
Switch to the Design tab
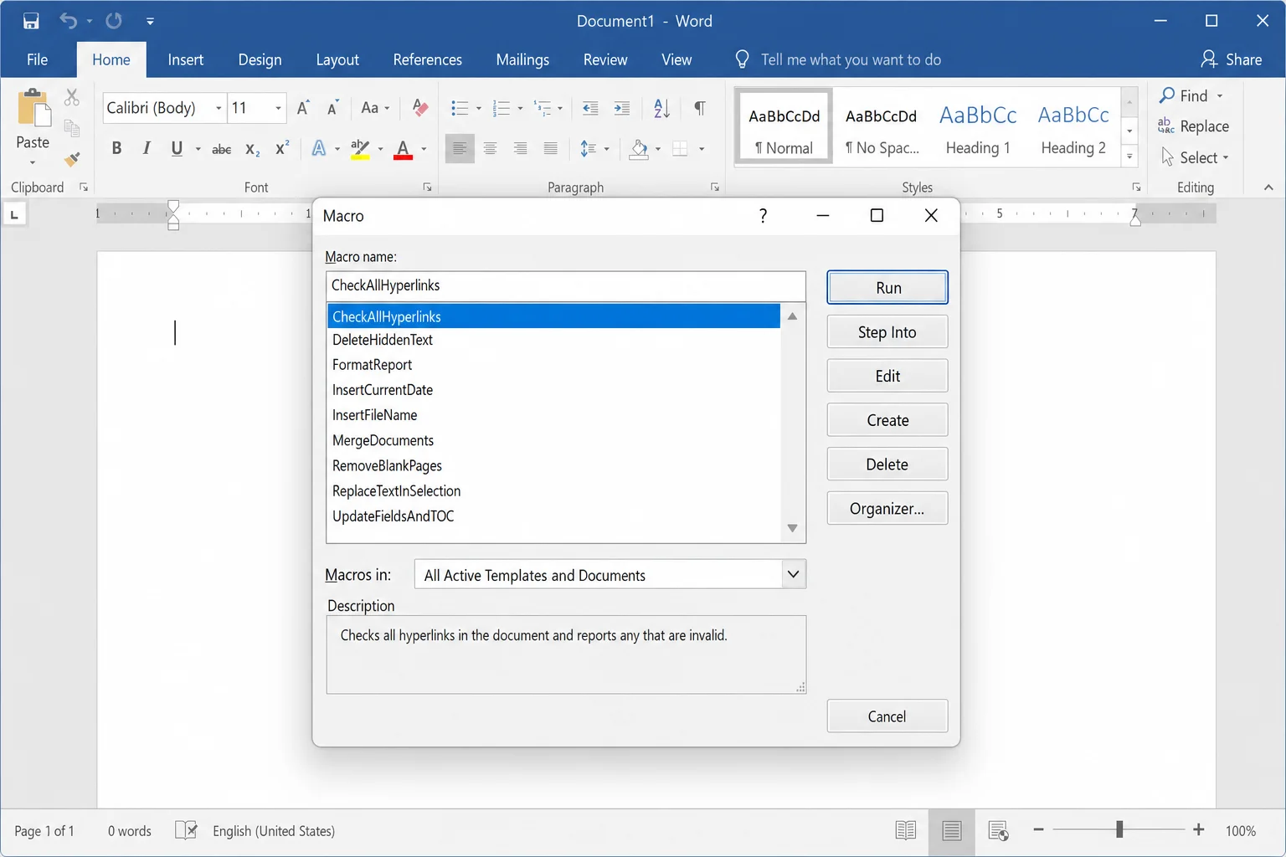260,59
